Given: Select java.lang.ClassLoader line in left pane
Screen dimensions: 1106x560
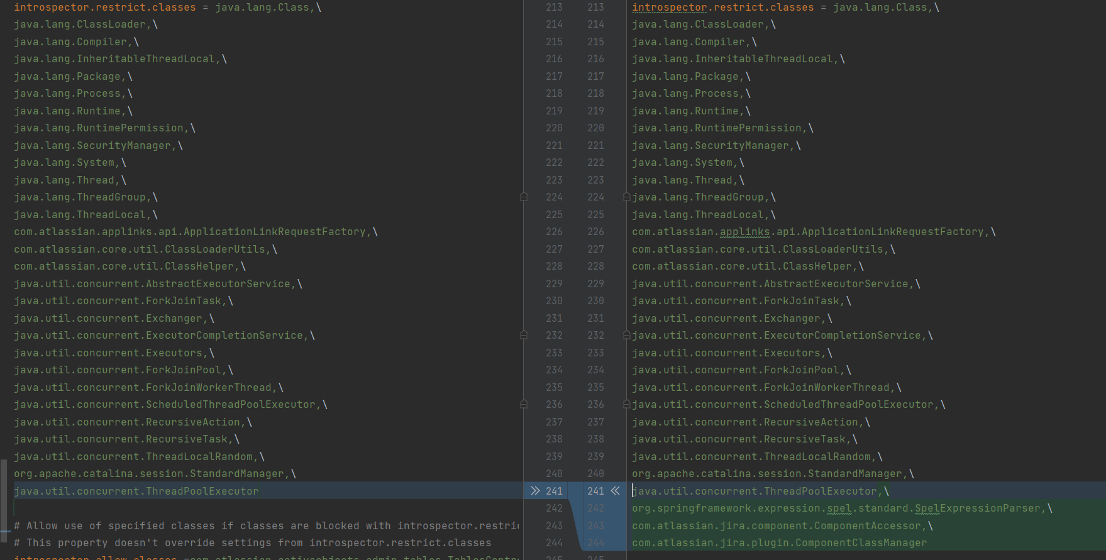Looking at the screenshot, I should [86, 25].
